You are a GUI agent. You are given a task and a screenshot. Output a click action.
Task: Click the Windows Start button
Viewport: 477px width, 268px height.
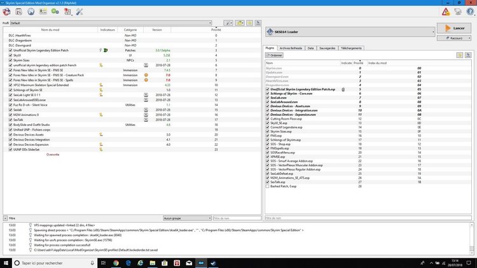click(6, 263)
